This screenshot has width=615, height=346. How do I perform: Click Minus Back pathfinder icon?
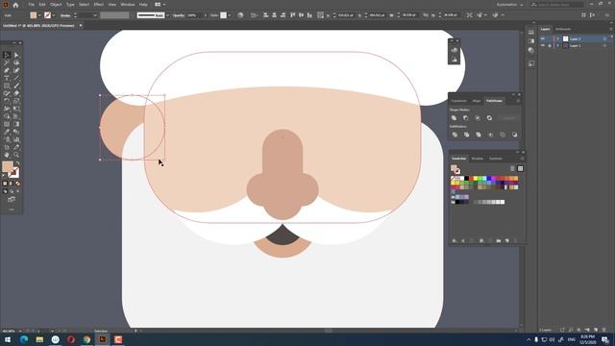(514, 135)
